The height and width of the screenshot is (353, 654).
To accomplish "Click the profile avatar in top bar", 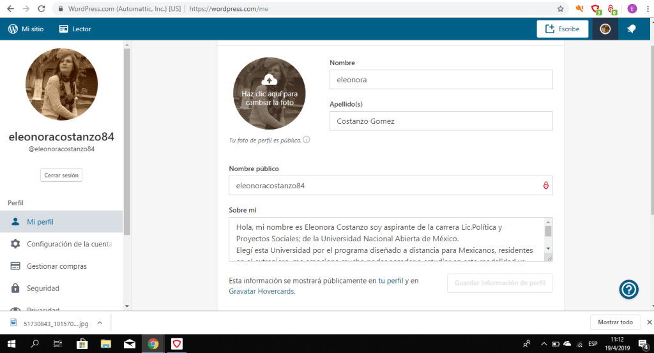I will coord(605,29).
